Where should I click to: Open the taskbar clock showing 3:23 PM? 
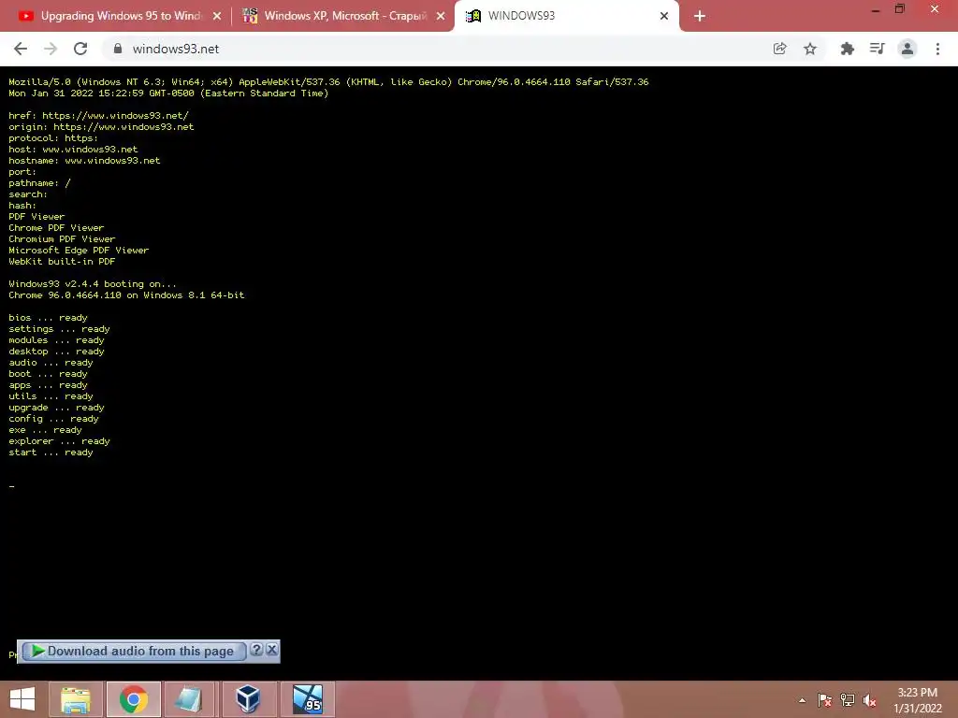tap(917, 700)
